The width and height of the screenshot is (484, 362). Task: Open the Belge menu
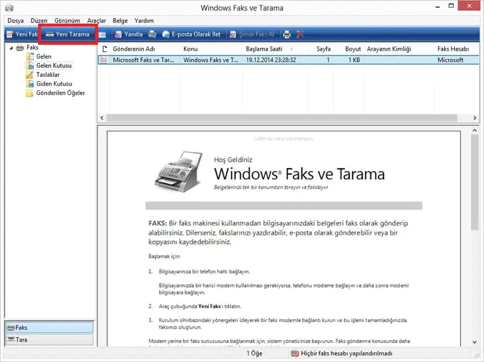[120, 20]
